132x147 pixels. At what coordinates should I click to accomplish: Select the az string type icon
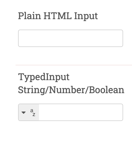coord(33,113)
